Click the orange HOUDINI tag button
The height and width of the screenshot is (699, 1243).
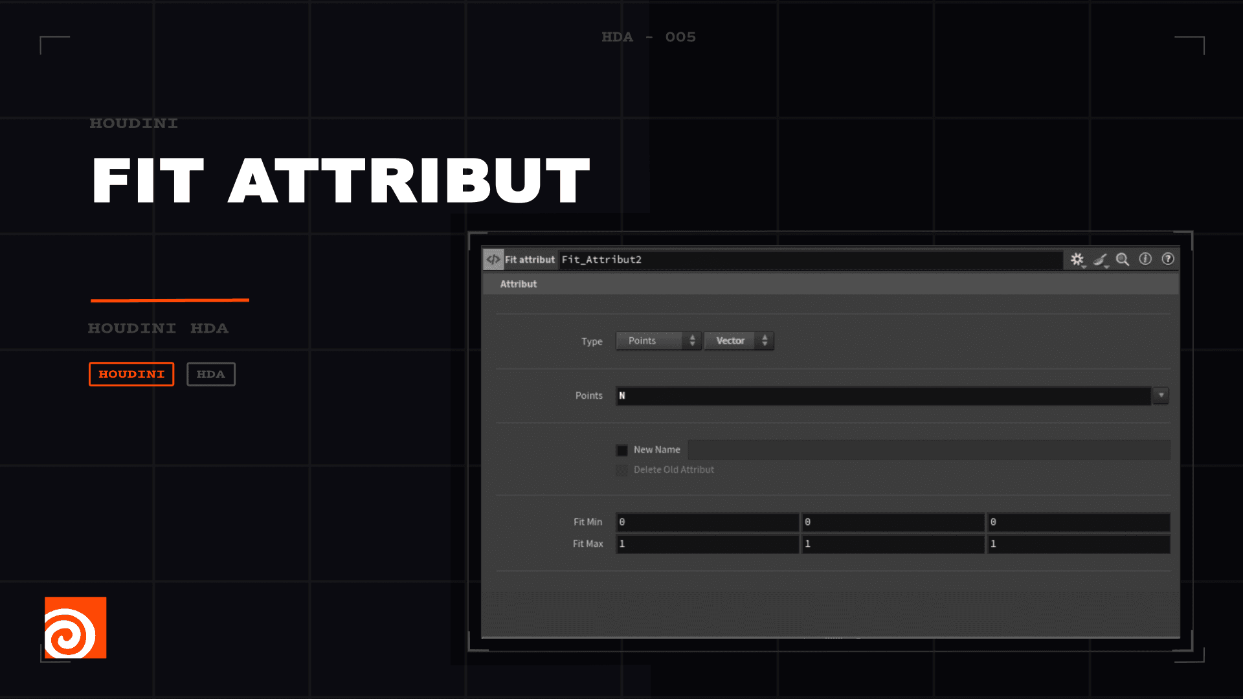[131, 374]
